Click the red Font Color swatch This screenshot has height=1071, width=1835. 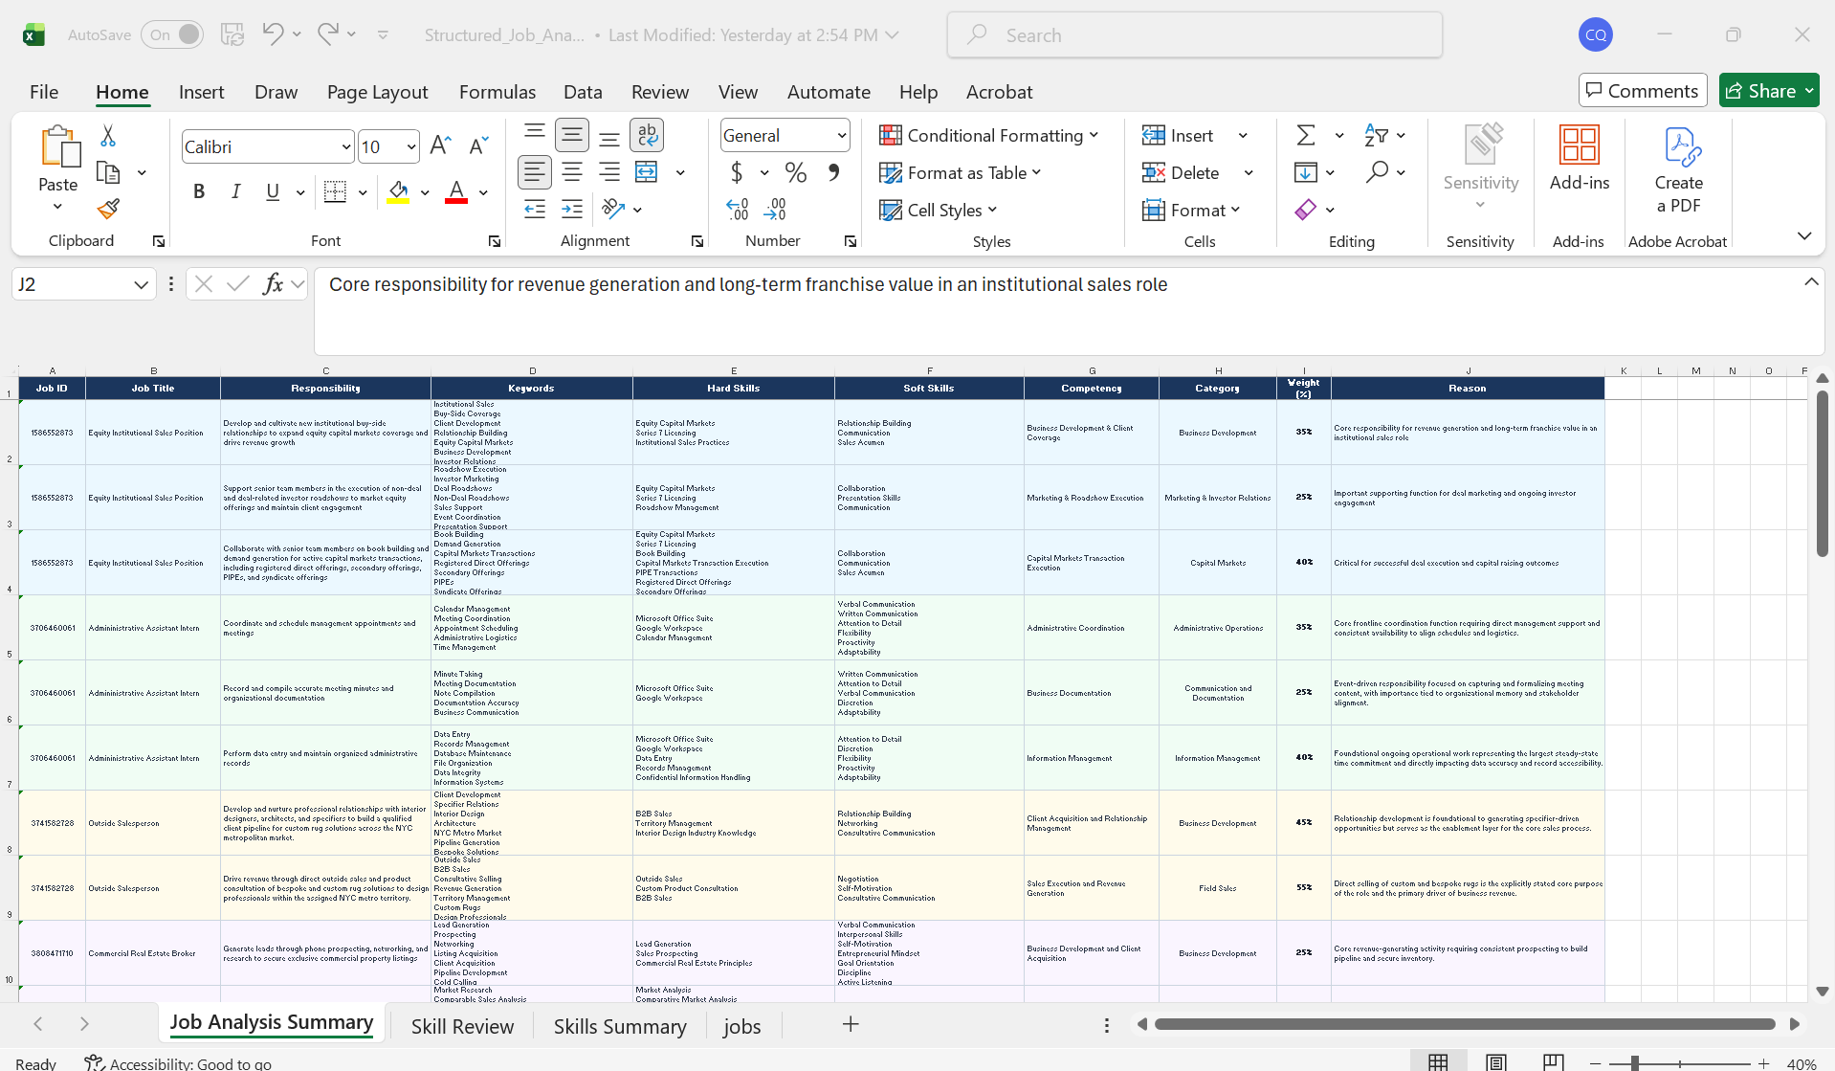456,192
